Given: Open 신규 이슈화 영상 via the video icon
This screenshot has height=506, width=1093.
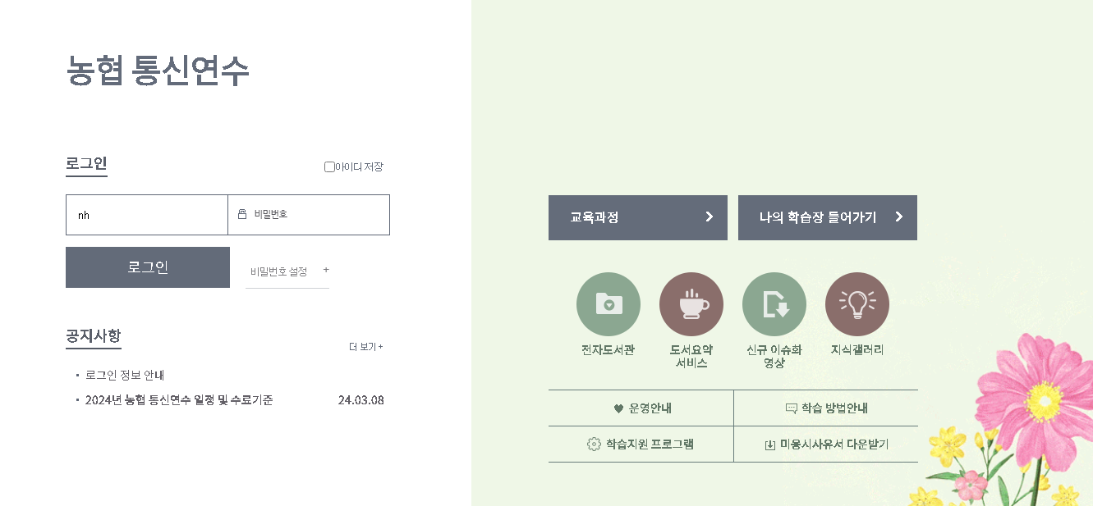Looking at the screenshot, I should coord(774,303).
